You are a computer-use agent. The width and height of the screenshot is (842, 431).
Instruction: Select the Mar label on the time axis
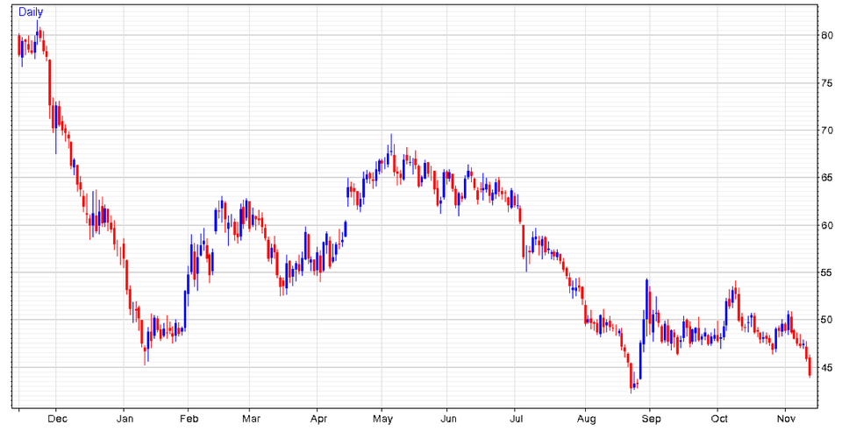(x=251, y=419)
